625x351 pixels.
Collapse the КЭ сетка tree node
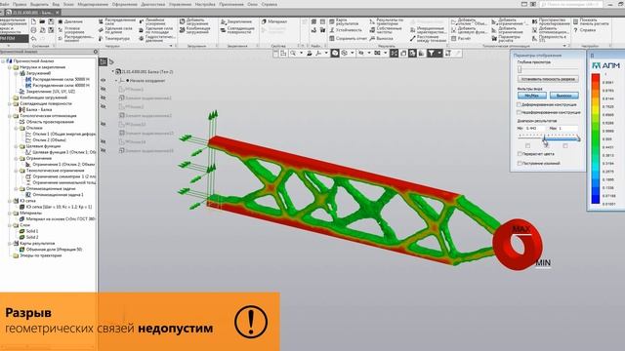pos(10,201)
